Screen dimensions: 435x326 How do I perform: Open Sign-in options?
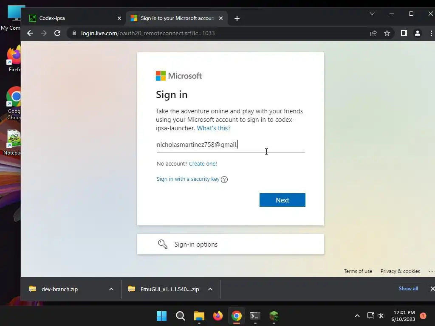231,244
